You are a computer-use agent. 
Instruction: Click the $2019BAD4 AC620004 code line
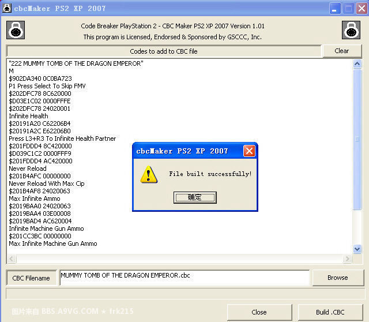coord(40,221)
